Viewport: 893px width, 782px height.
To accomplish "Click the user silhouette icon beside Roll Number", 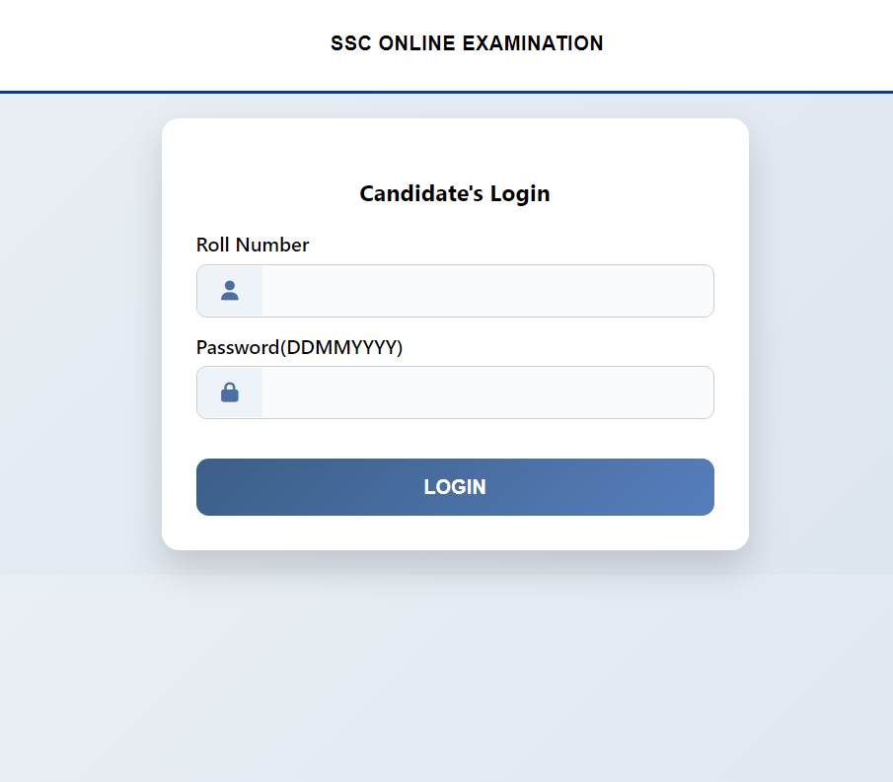I will 230,291.
